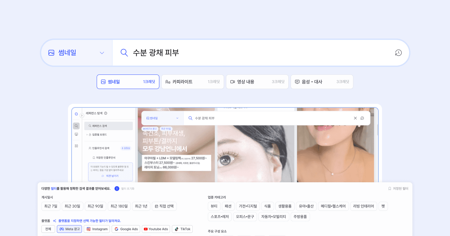Focus the search field containing 수분 광채 피부
This screenshot has height=236, width=450.
[261, 53]
